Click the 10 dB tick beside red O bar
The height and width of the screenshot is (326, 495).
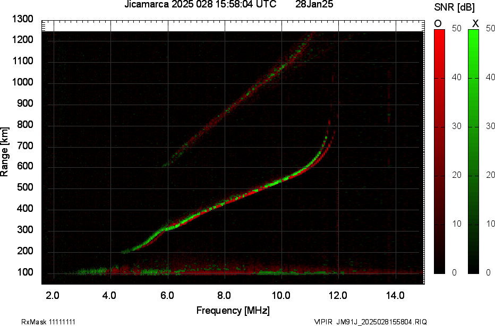pos(456,224)
